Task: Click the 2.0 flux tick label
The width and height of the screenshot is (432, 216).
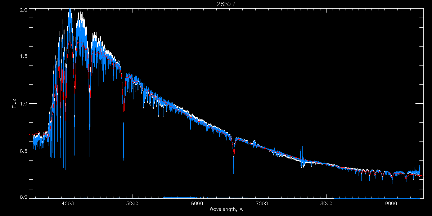Action: (23, 10)
